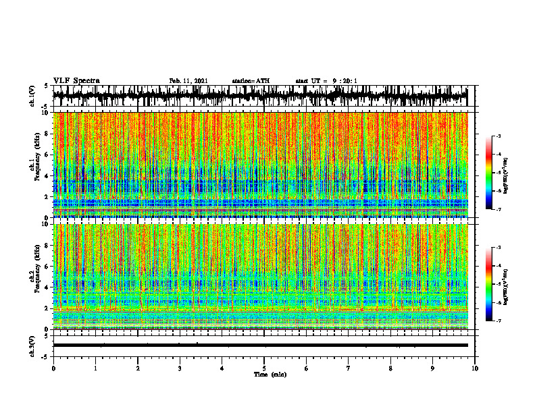The width and height of the screenshot is (535, 413).
Task: Click the "-7" label on ch.2 color bar
Action: click(499, 321)
